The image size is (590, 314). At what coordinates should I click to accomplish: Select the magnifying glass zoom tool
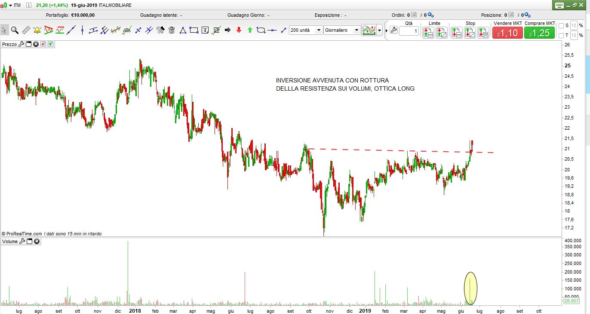point(15,30)
